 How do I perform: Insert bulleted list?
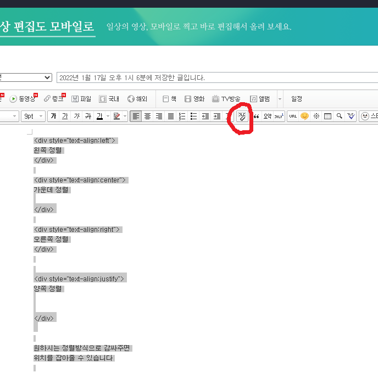tap(194, 116)
